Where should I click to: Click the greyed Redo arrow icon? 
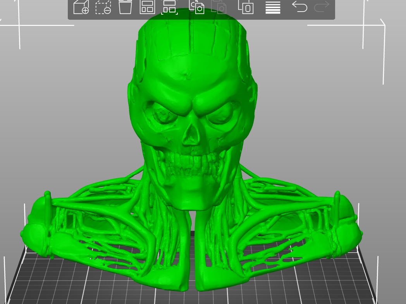click(322, 7)
